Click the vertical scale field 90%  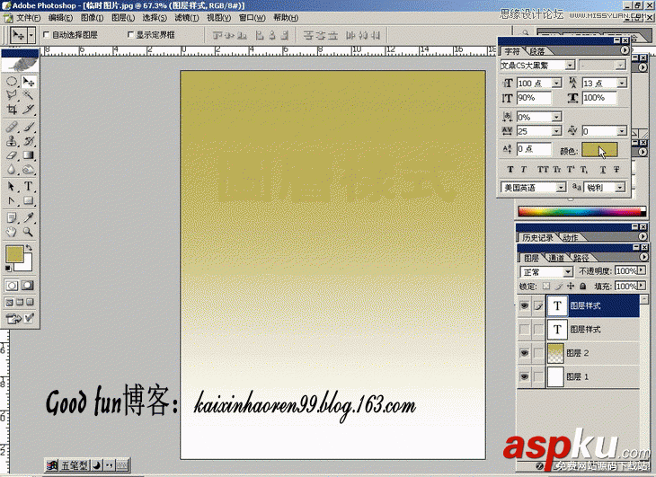[x=534, y=98]
